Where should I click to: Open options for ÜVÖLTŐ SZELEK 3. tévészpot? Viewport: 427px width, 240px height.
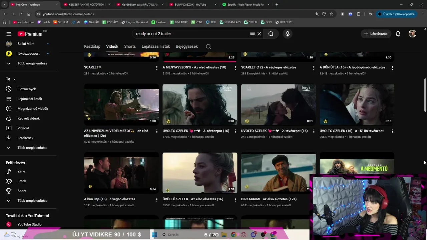pos(235,131)
